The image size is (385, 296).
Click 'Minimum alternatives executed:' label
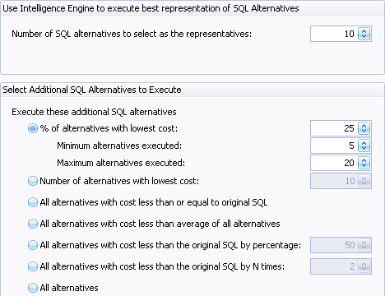[x=119, y=146]
